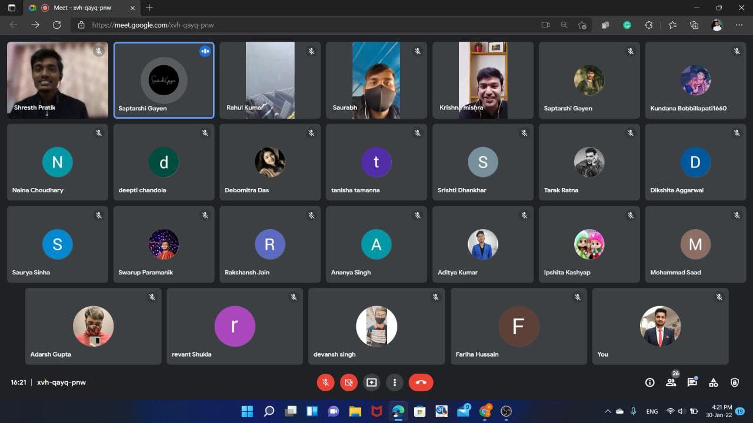
Task: Open a new browser tab
Action: tap(149, 8)
